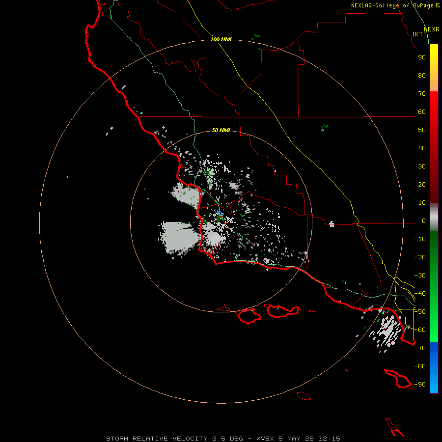Click the positive 40 scale value
Image resolution: width=442 pixels, height=442 pixels.
click(x=422, y=148)
